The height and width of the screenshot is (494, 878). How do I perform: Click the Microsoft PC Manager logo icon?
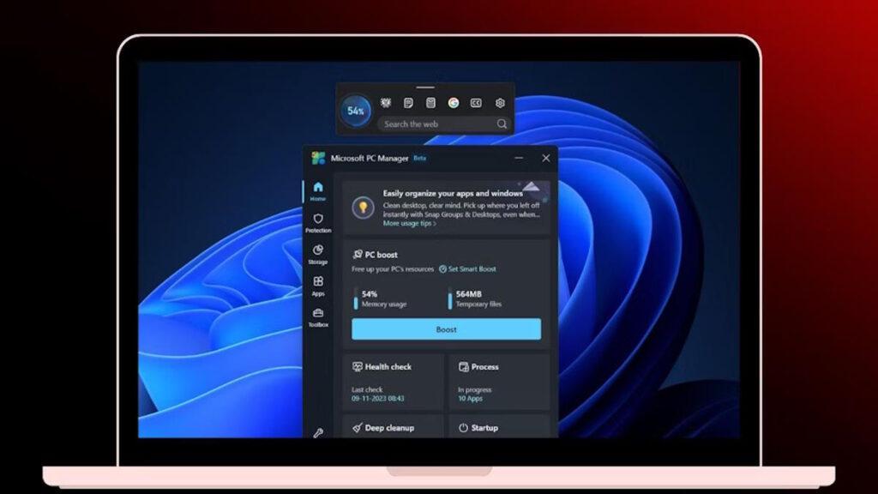(x=318, y=158)
